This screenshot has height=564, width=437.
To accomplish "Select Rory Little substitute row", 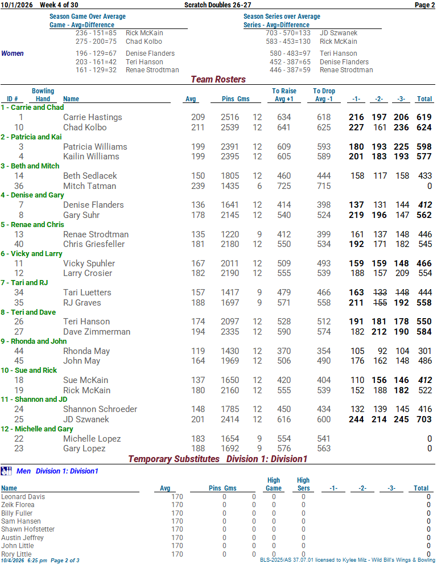I will pos(218,554).
